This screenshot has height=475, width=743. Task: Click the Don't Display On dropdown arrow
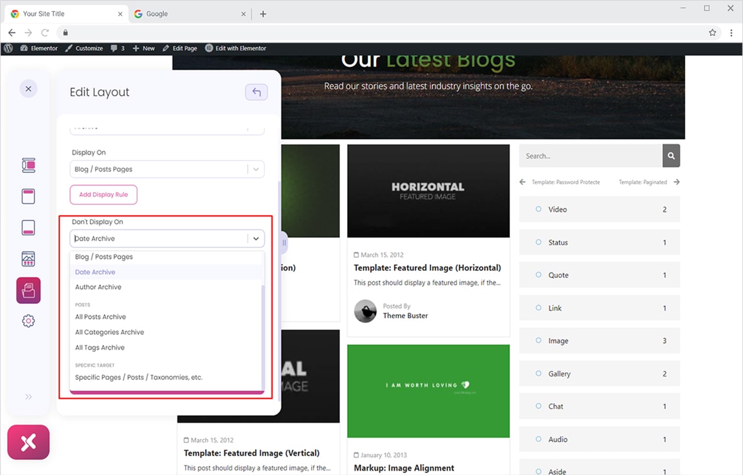coord(256,239)
